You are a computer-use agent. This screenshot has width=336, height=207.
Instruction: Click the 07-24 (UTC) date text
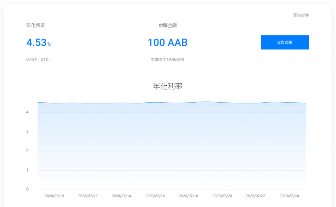tap(38, 59)
